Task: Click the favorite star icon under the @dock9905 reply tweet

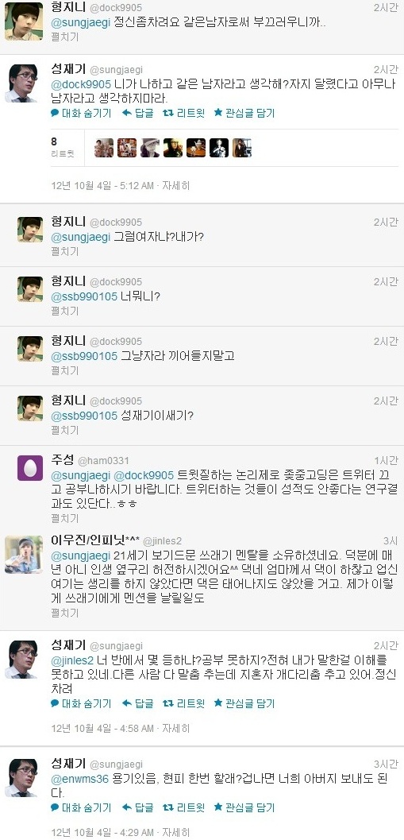Action: click(x=217, y=113)
